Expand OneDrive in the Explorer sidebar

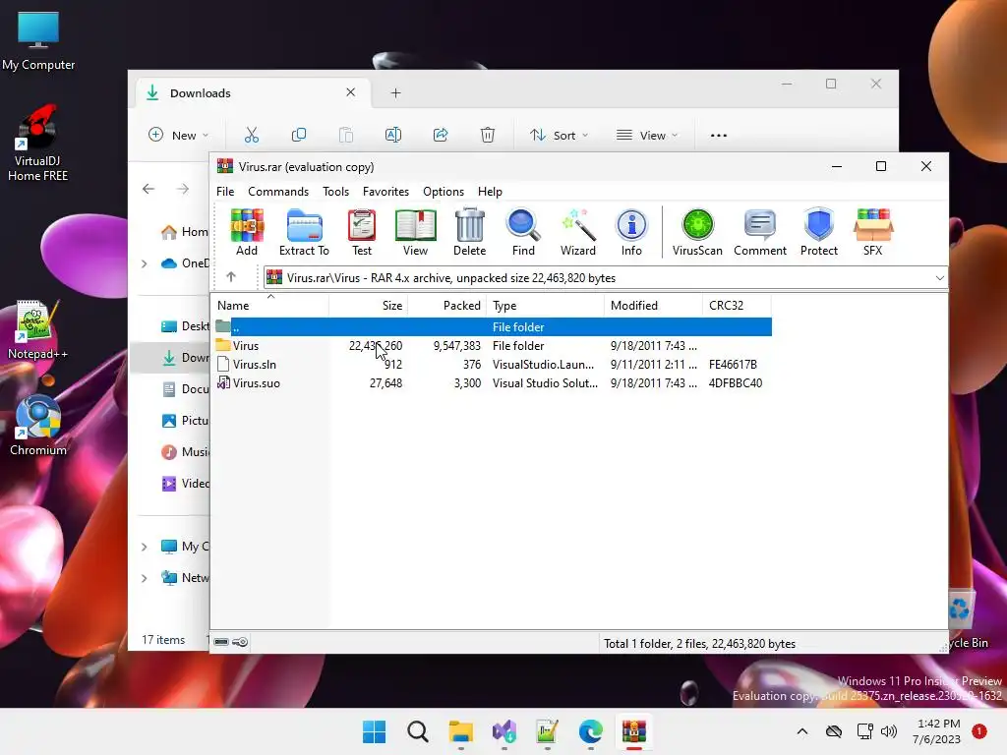point(145,263)
